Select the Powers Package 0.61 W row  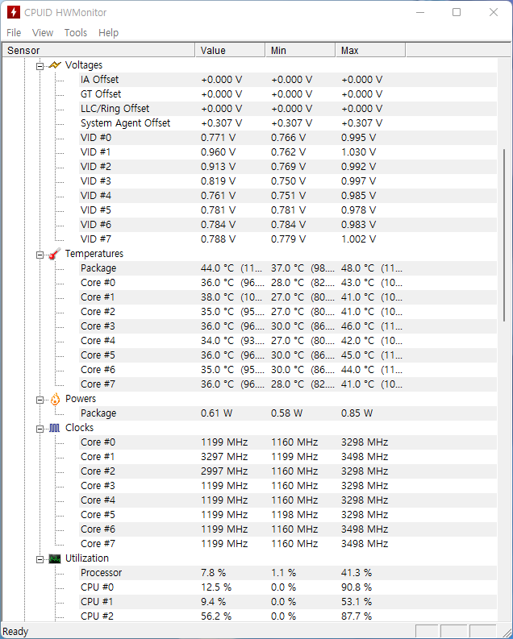288,413
